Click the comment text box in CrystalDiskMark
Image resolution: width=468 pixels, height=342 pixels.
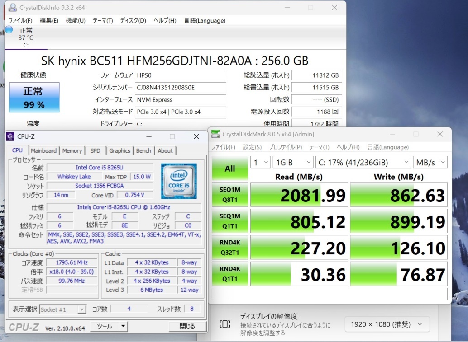point(330,294)
